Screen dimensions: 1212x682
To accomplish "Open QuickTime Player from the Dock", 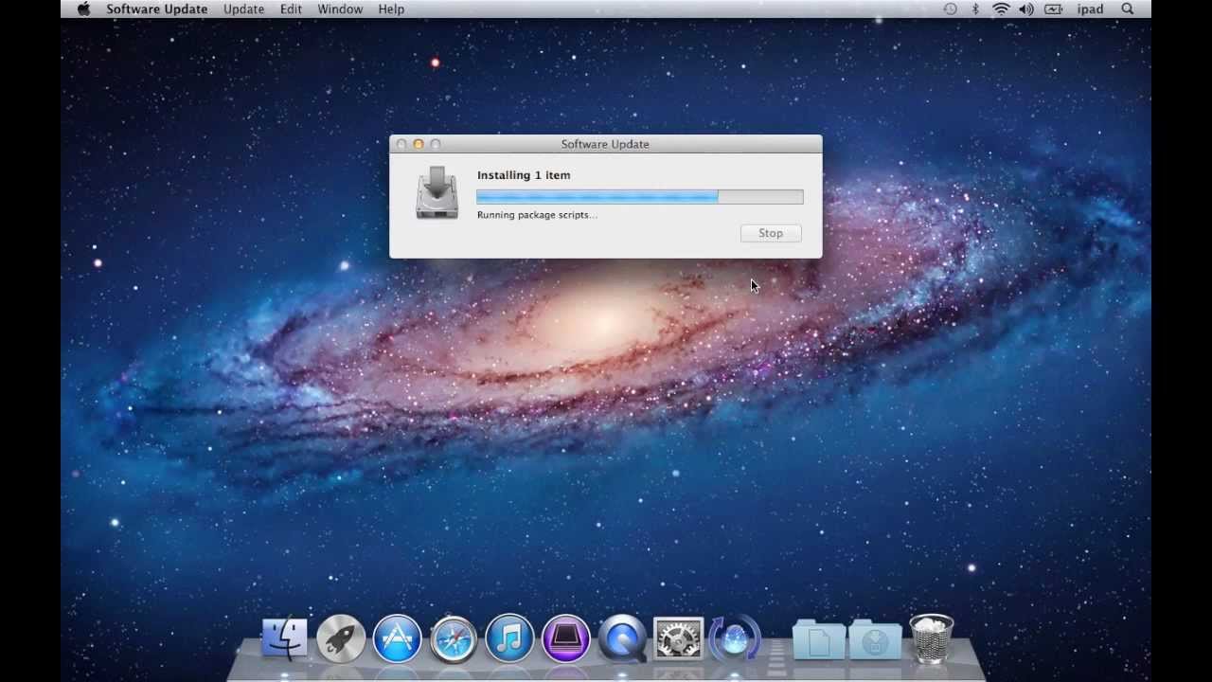I will pos(622,638).
